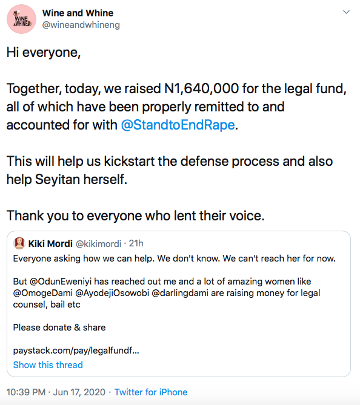Open the 10:39 PM tweet timestamp
The width and height of the screenshot is (360, 405).
26,392
